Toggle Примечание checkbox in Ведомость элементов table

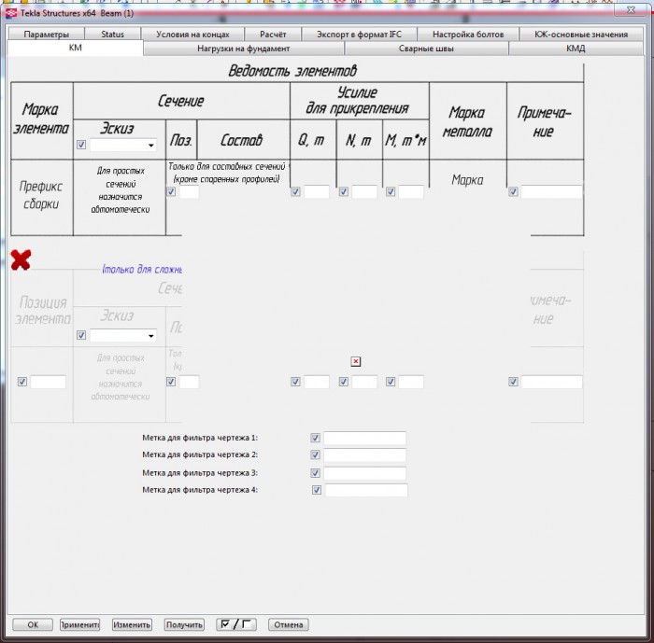coord(513,191)
